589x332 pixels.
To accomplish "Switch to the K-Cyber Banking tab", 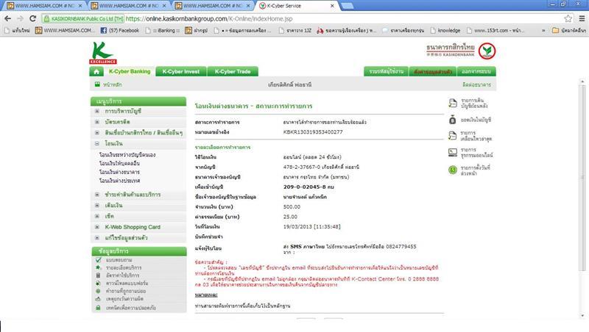I will [130, 71].
